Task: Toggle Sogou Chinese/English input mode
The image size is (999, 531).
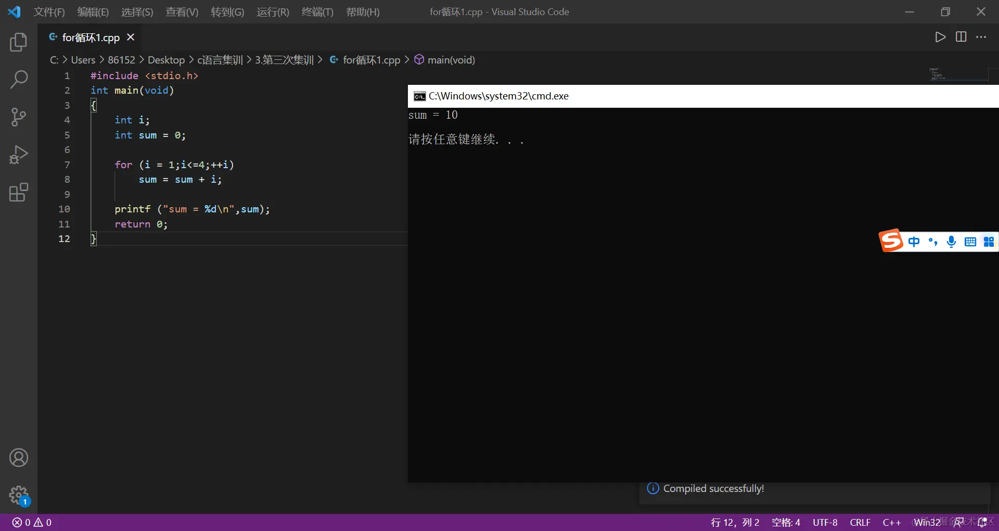Action: pyautogui.click(x=914, y=242)
